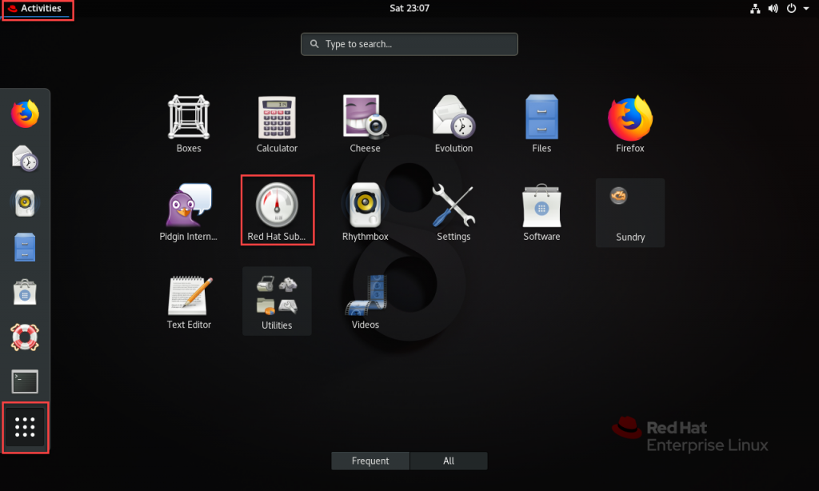
Task: Expand the Utilities app folder
Action: (277, 301)
